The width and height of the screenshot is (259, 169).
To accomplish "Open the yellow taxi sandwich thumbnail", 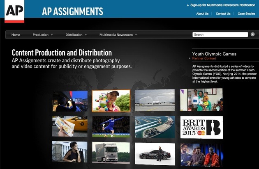I will click(x=70, y=127).
